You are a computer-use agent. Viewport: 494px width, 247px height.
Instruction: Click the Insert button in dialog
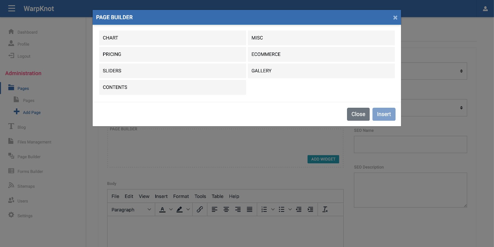pyautogui.click(x=384, y=114)
